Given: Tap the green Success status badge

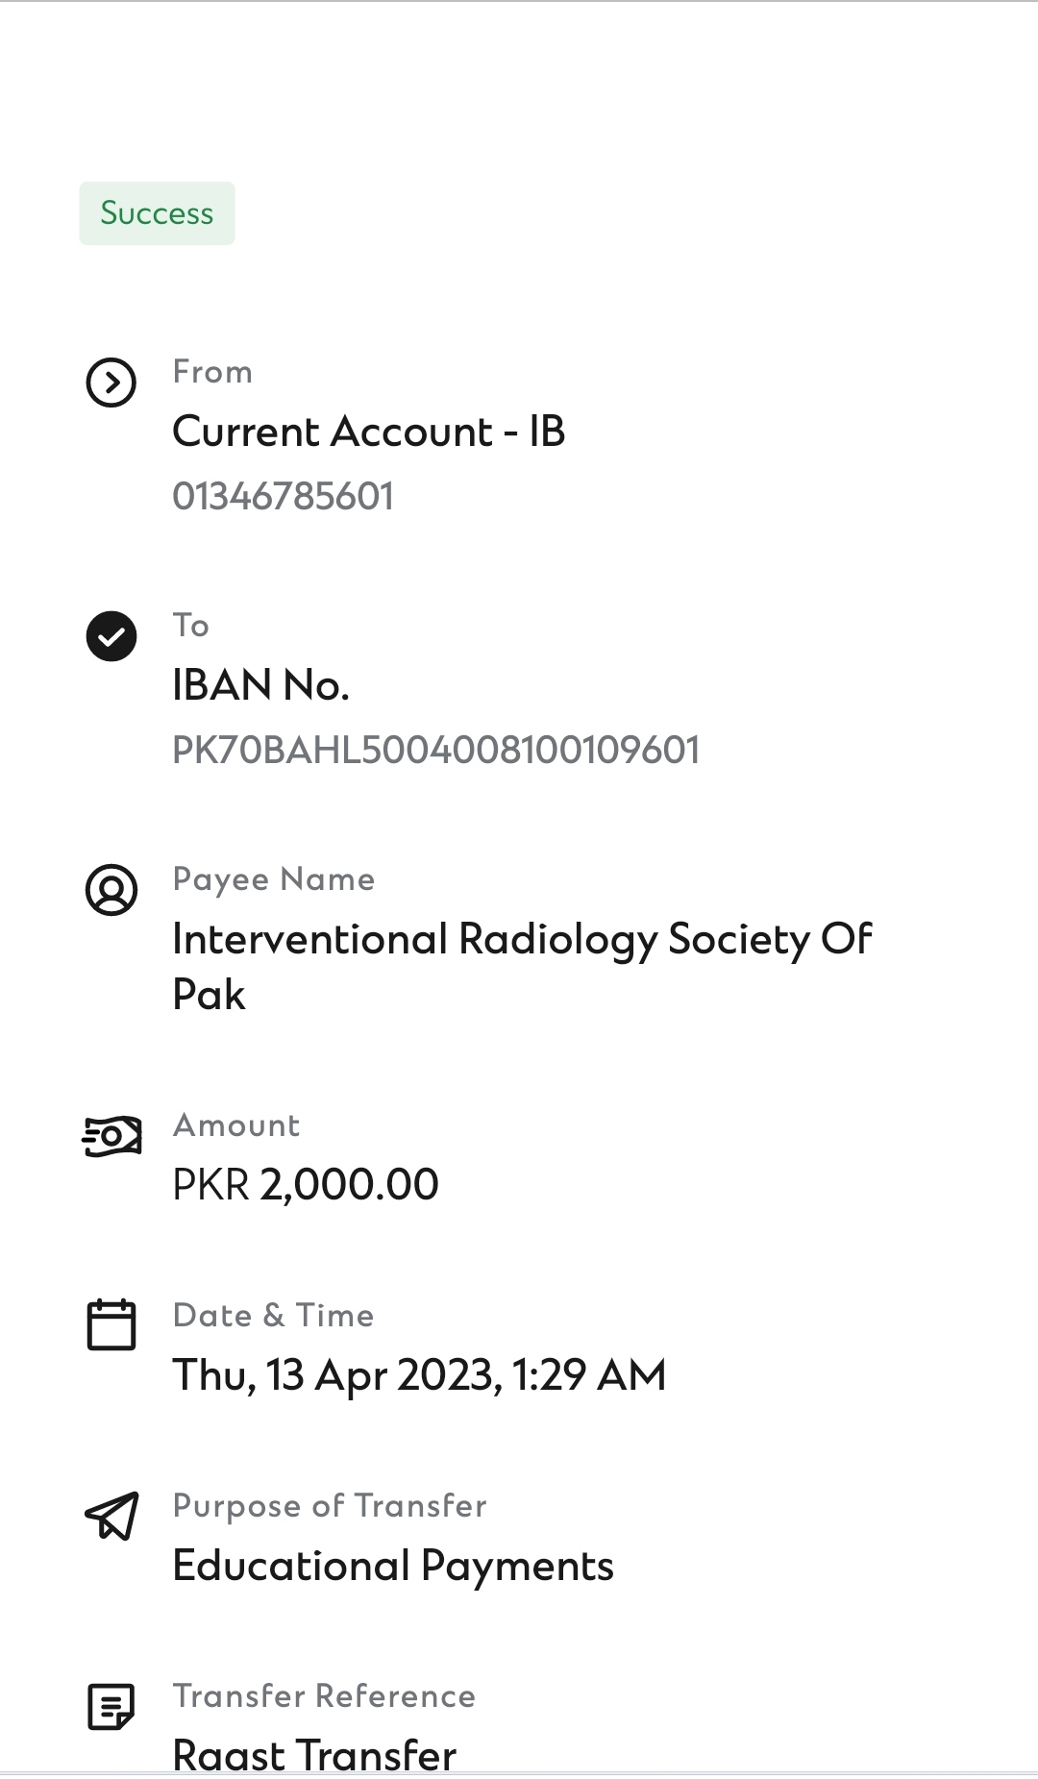Looking at the screenshot, I should (x=157, y=213).
